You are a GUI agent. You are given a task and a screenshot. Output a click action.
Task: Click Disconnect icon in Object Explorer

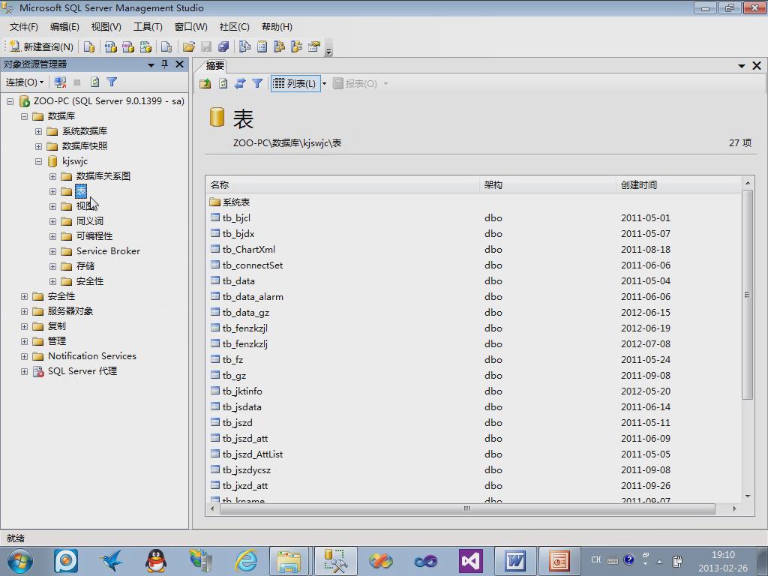[60, 82]
